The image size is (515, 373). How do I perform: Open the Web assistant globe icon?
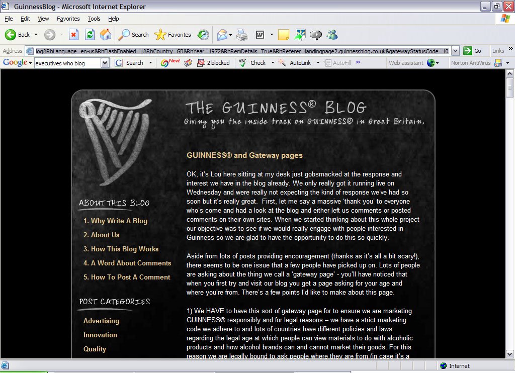coord(431,63)
